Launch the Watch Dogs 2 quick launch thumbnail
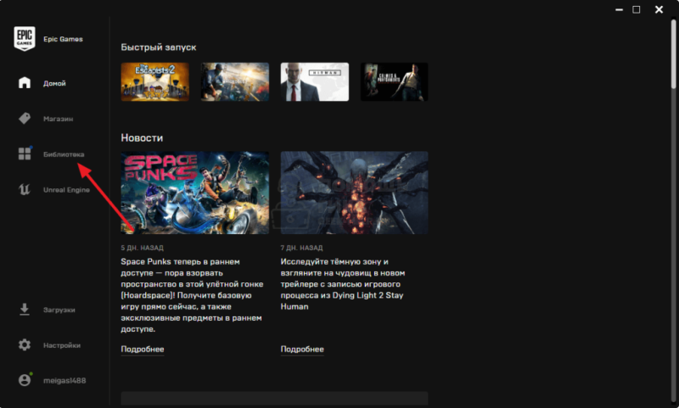Screen dimensions: 679x408 point(235,81)
